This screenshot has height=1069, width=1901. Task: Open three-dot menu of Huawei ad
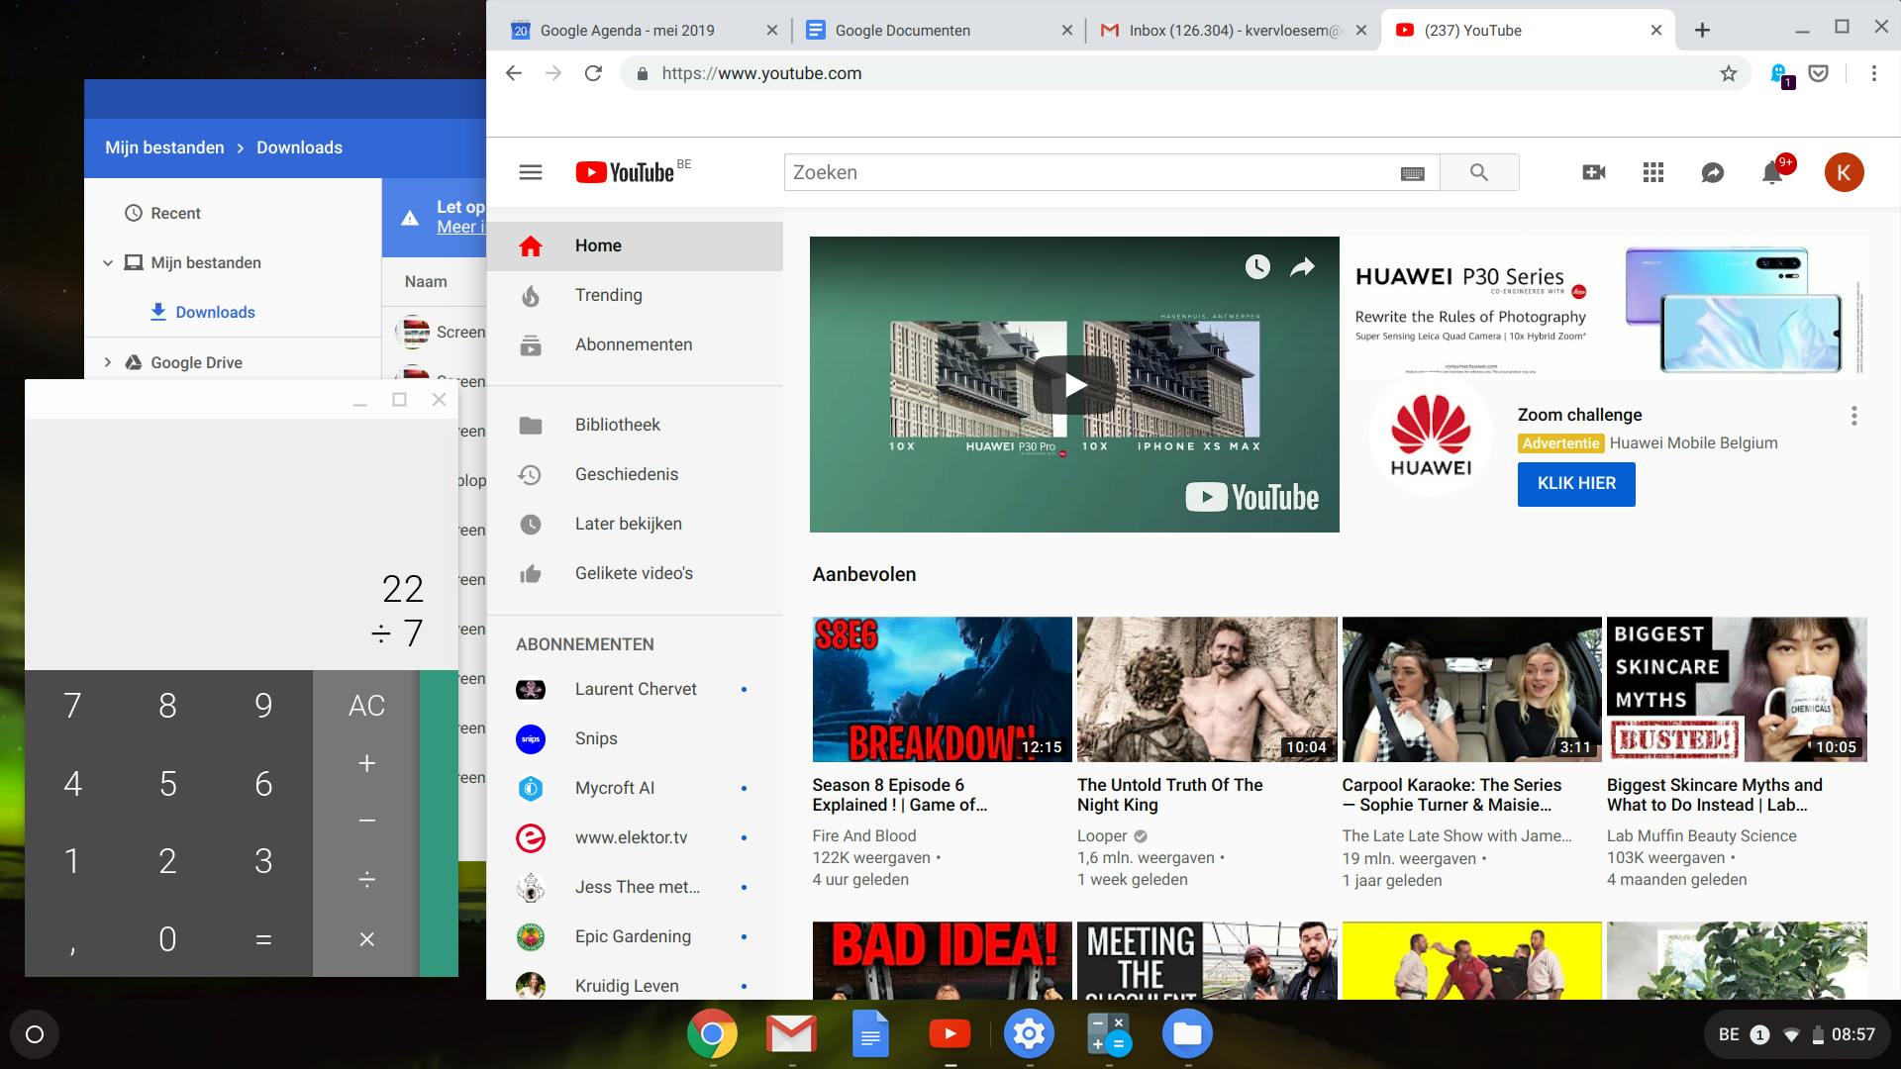coord(1854,416)
